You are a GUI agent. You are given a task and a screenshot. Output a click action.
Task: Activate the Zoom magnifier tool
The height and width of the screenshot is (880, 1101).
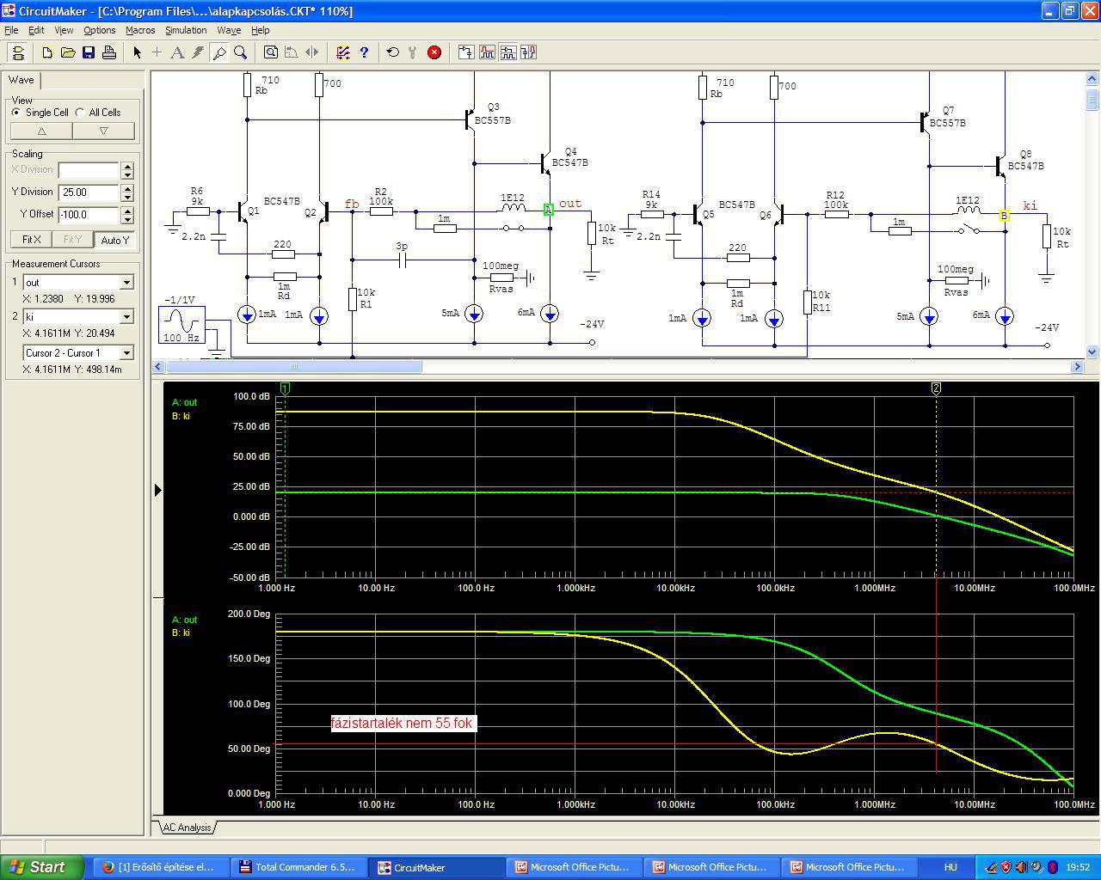[241, 52]
